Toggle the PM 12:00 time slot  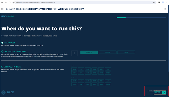click(x=74, y=81)
